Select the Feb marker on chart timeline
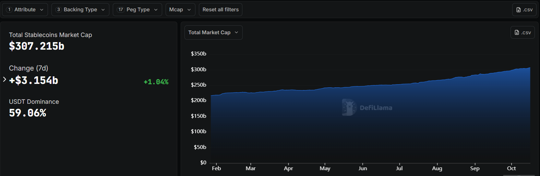This screenshot has width=540, height=176. pos(216,168)
